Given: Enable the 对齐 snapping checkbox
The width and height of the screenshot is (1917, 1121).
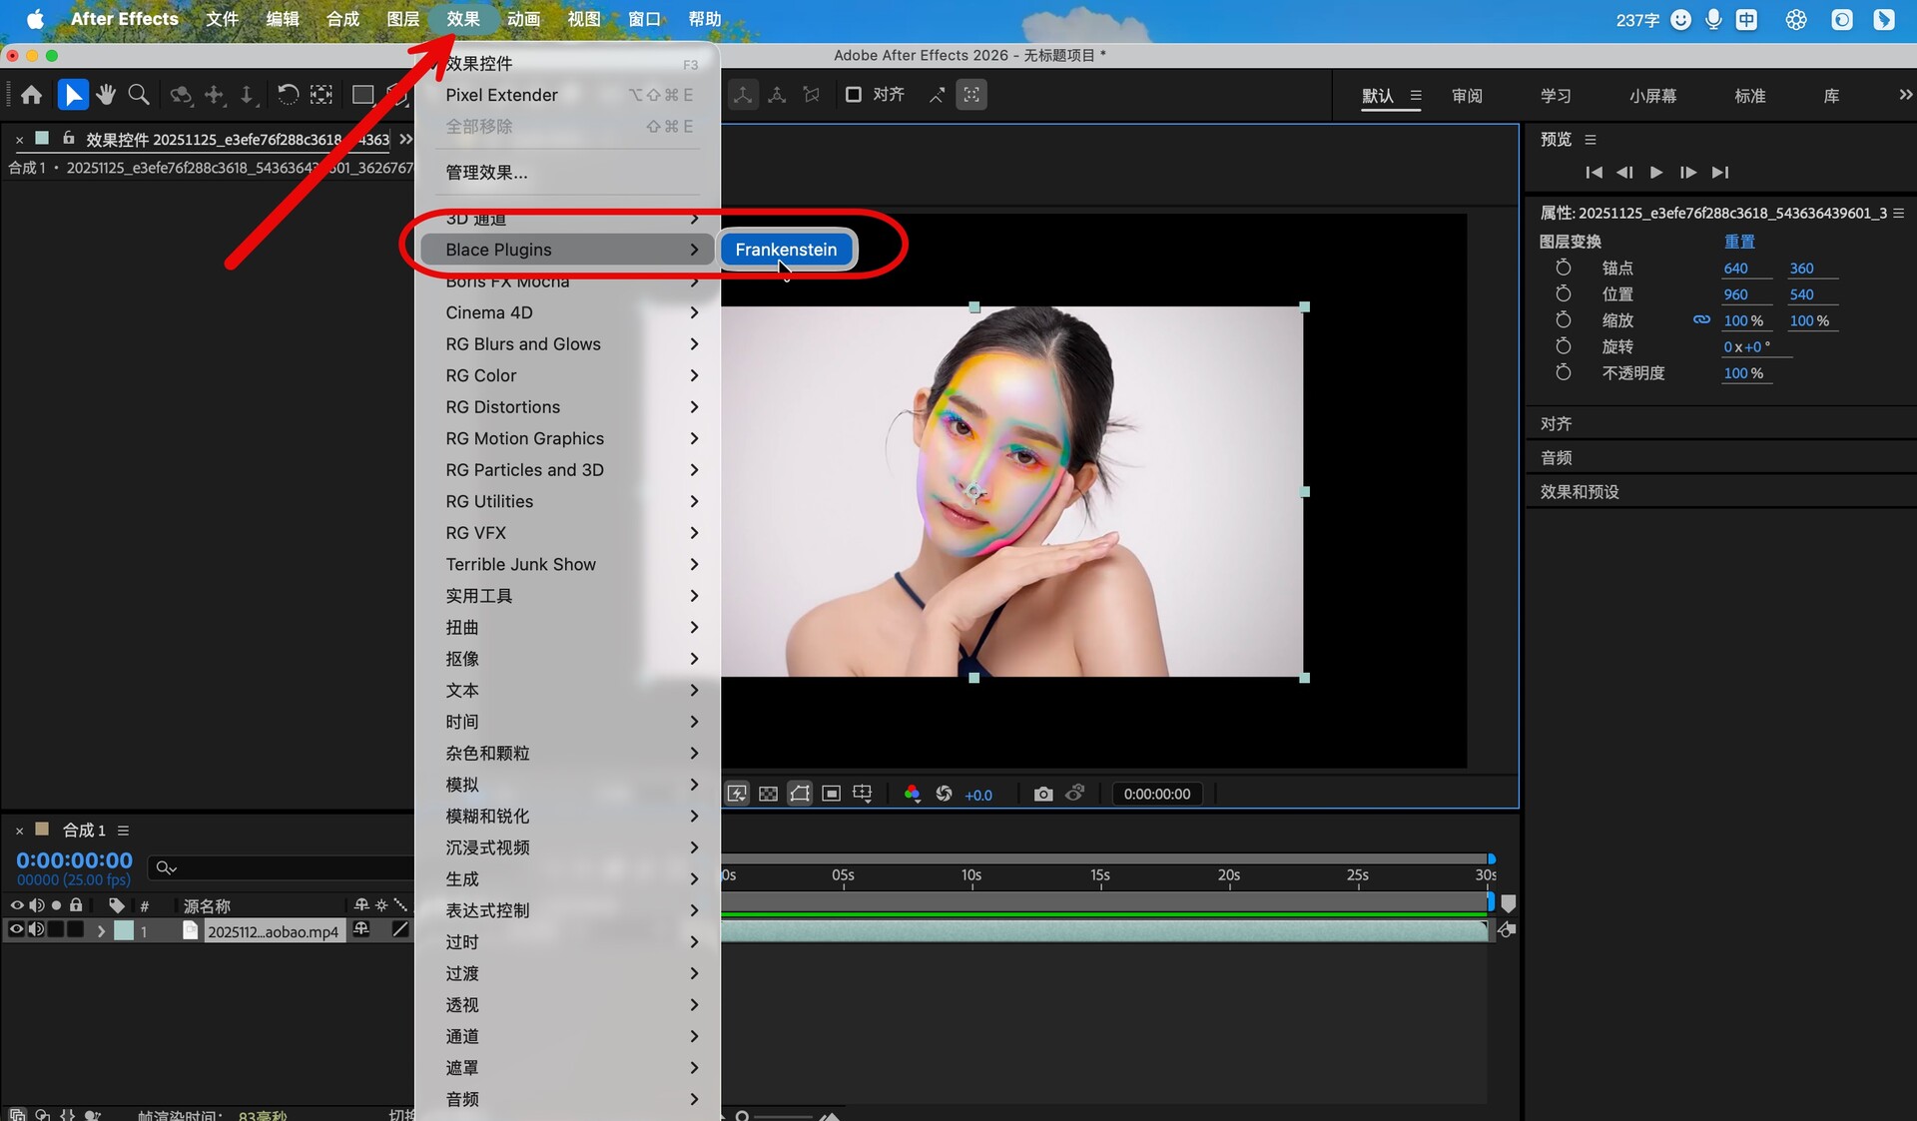Looking at the screenshot, I should (x=854, y=95).
